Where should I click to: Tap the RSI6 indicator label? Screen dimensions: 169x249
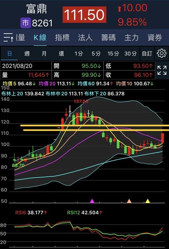pos(21,212)
